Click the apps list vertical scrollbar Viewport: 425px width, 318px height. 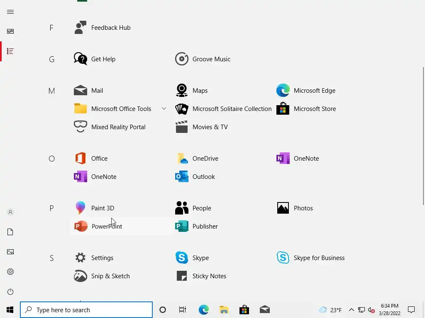point(423,136)
